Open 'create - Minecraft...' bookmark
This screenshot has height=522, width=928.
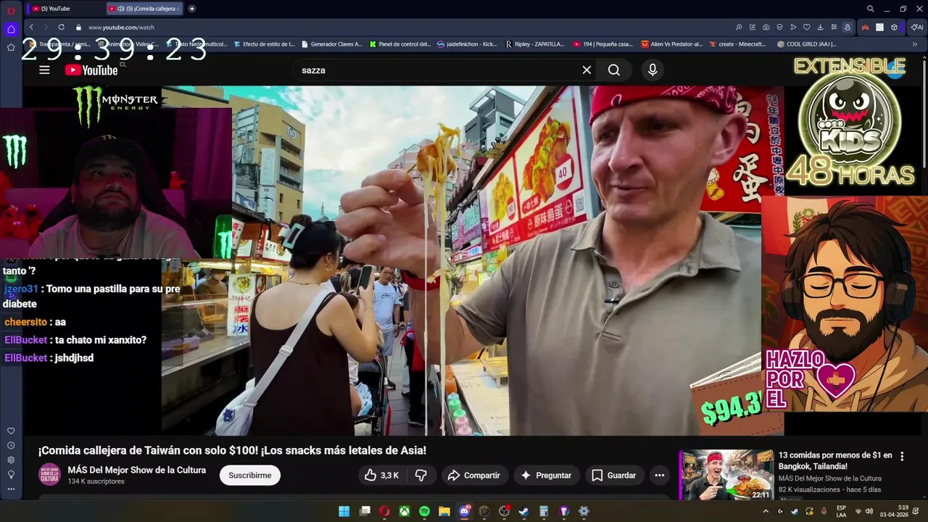[737, 44]
